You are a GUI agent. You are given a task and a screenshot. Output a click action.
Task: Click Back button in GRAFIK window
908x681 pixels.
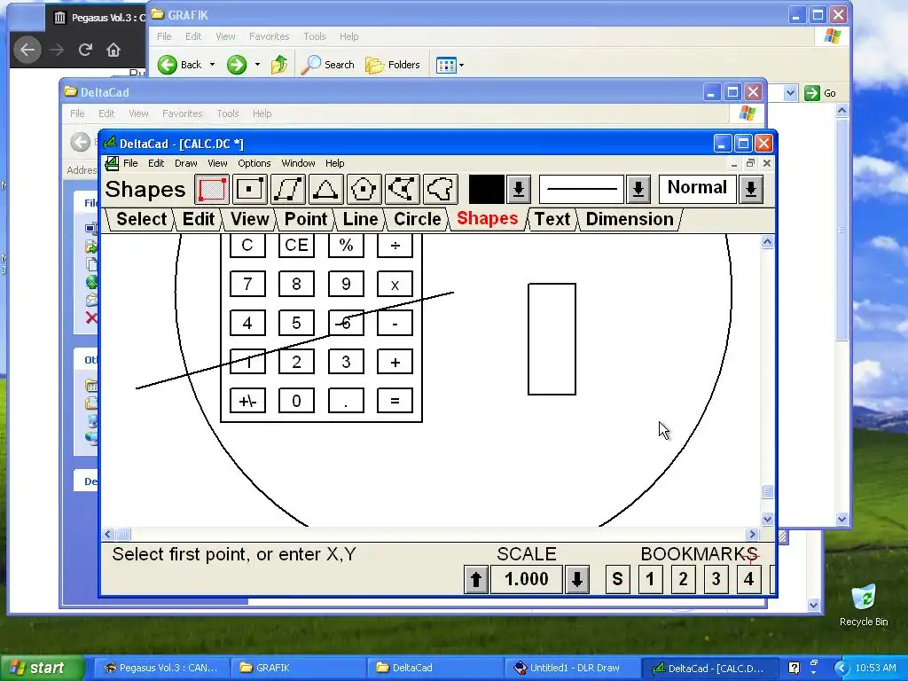tap(180, 65)
